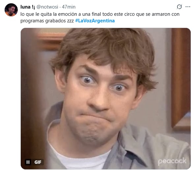Click the Grok slashed-circle icon
This screenshot has width=194, height=170.
[179, 7]
